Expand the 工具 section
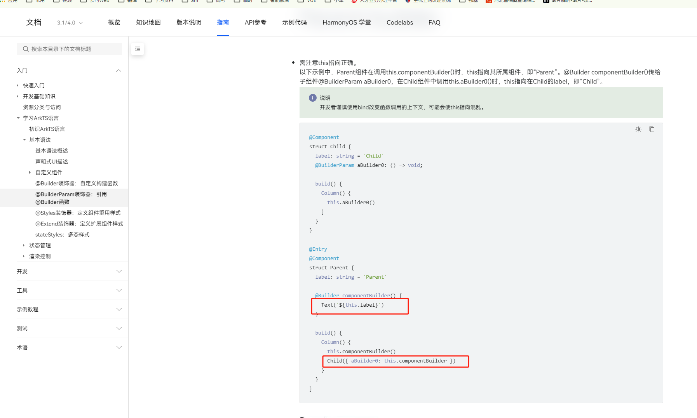The width and height of the screenshot is (697, 418). coord(119,290)
